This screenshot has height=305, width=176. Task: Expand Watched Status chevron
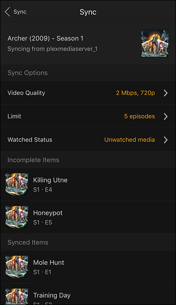[165, 139]
